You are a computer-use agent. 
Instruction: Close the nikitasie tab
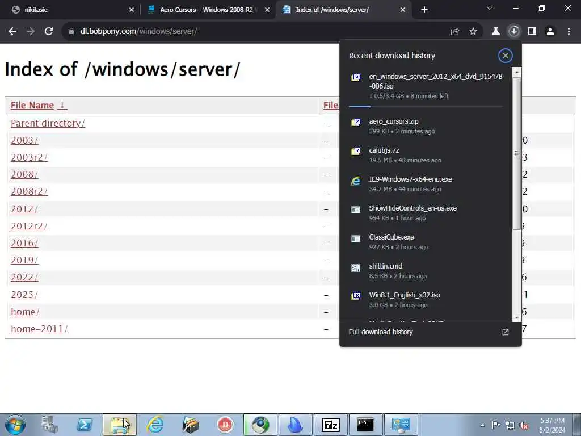(132, 10)
